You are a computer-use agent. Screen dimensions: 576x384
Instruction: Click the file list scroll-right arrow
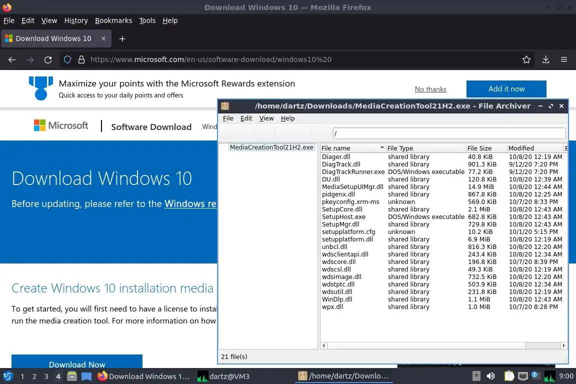[564, 345]
